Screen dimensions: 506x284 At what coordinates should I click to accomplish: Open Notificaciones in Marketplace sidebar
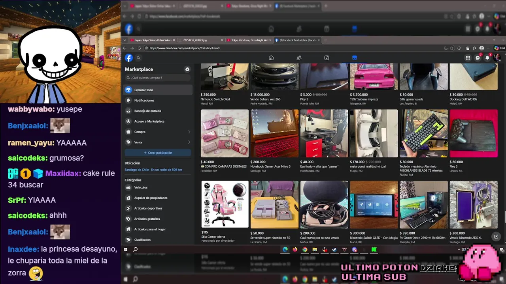[158, 100]
